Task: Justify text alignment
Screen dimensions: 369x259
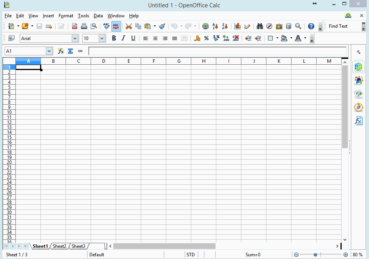Action: tap(175, 38)
